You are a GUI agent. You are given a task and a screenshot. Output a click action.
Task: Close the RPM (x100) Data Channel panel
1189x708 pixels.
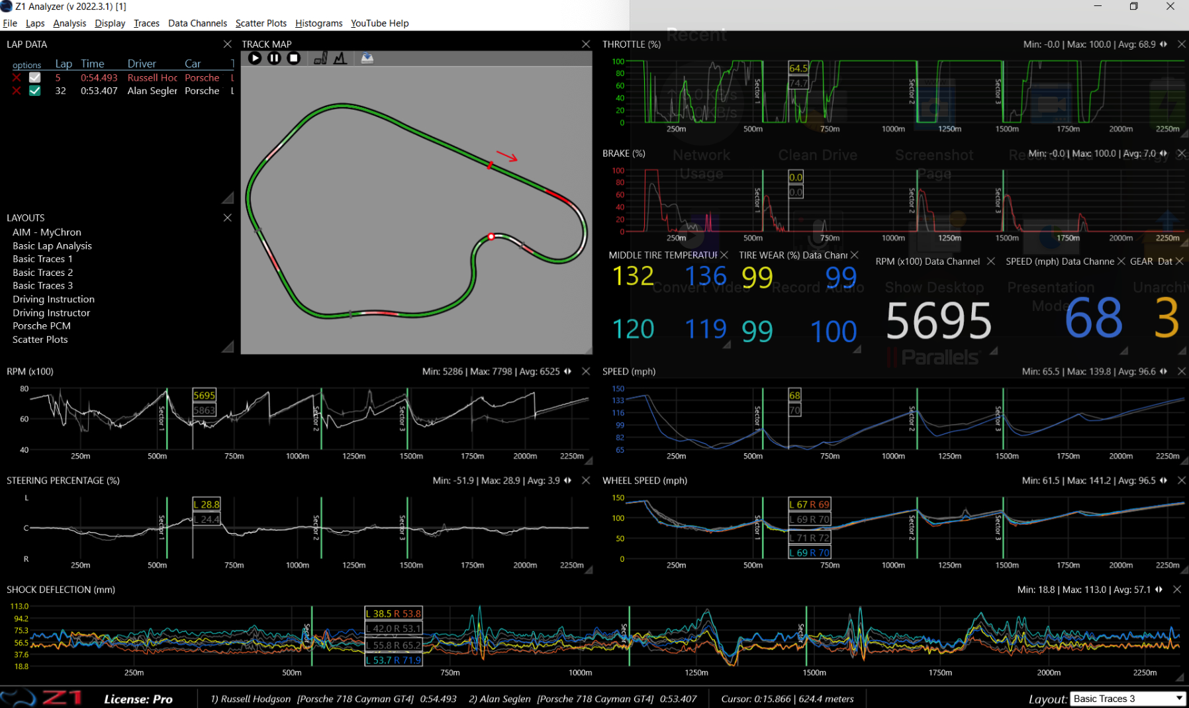991,261
